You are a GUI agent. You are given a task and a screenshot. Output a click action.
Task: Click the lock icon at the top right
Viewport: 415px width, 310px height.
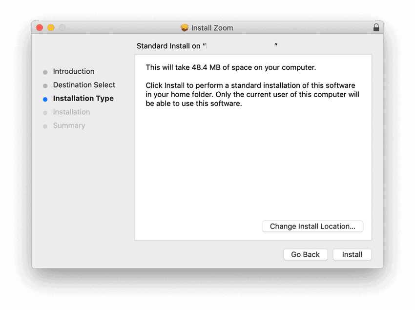(x=376, y=28)
